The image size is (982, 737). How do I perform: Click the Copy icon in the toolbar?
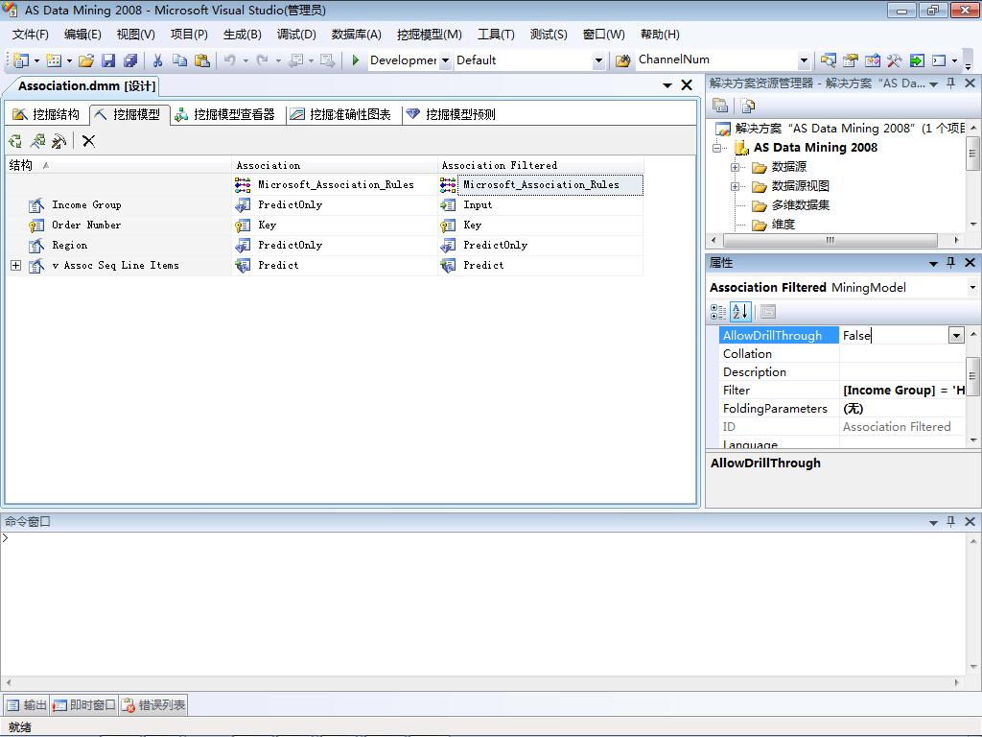click(179, 60)
